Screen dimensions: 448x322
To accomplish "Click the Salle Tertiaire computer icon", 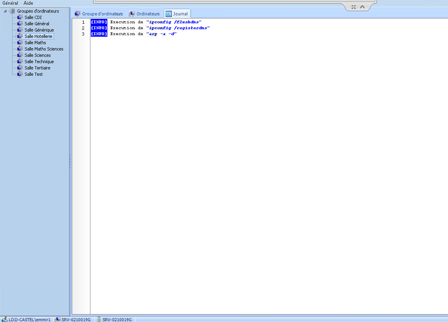I will coord(20,68).
